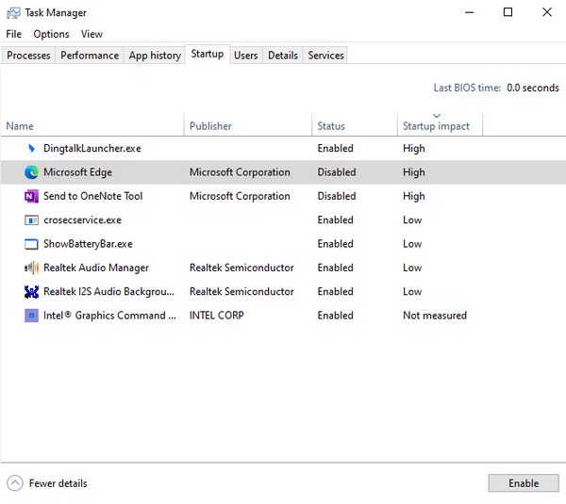Sort by the Publisher column header
The width and height of the screenshot is (566, 504).
pyautogui.click(x=248, y=126)
